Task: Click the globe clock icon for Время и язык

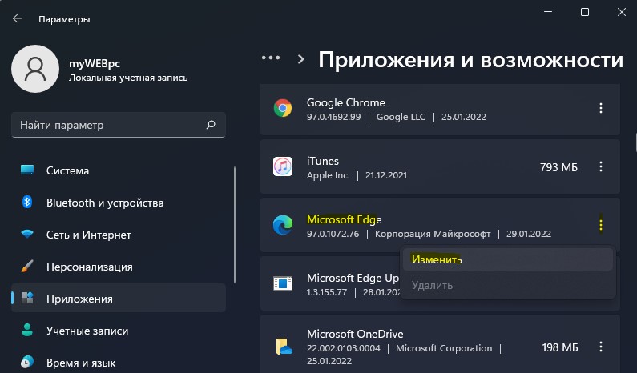Action: click(x=27, y=362)
